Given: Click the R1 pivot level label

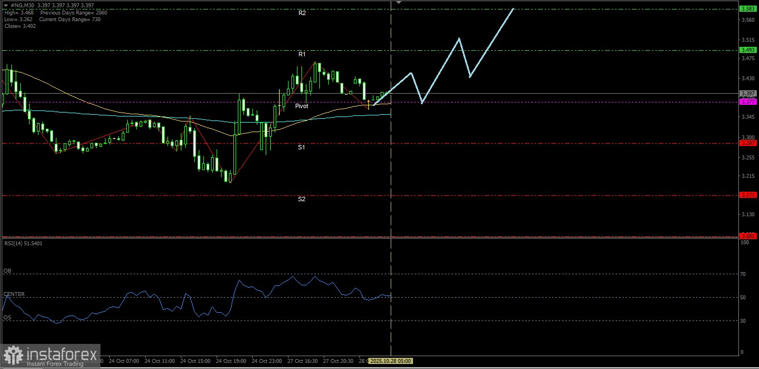Looking at the screenshot, I should [302, 54].
